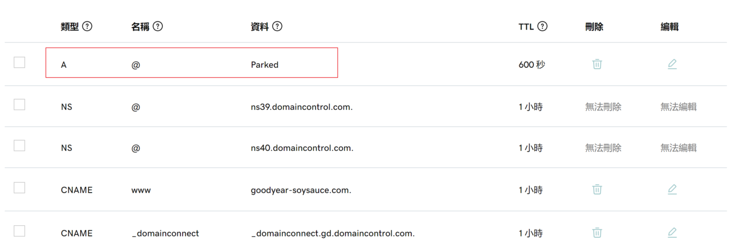The width and height of the screenshot is (737, 252).
Task: Open help icon next to 資料 header
Action: tap(277, 26)
